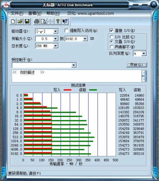Expand the 受控制于 dropdown
The image size is (159, 181).
74,65
